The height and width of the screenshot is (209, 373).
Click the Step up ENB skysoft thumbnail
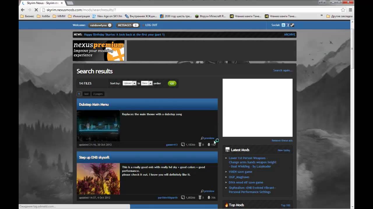point(98,179)
